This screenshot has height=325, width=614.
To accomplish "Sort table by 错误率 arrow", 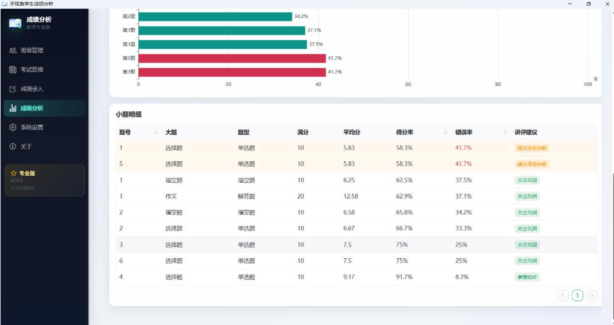I will [505, 132].
